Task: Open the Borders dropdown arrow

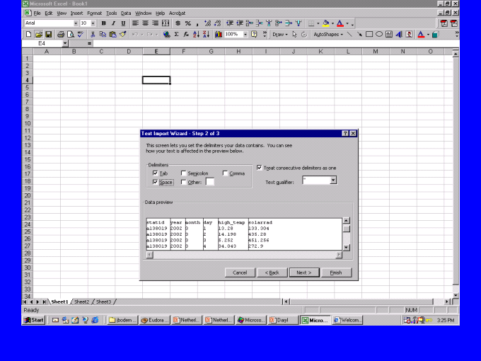Action: [318, 23]
